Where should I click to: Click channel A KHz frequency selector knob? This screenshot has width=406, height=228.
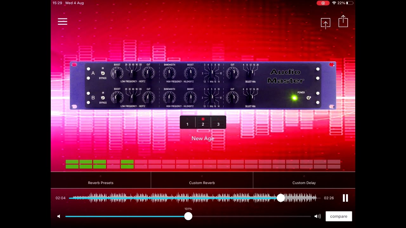212,73
